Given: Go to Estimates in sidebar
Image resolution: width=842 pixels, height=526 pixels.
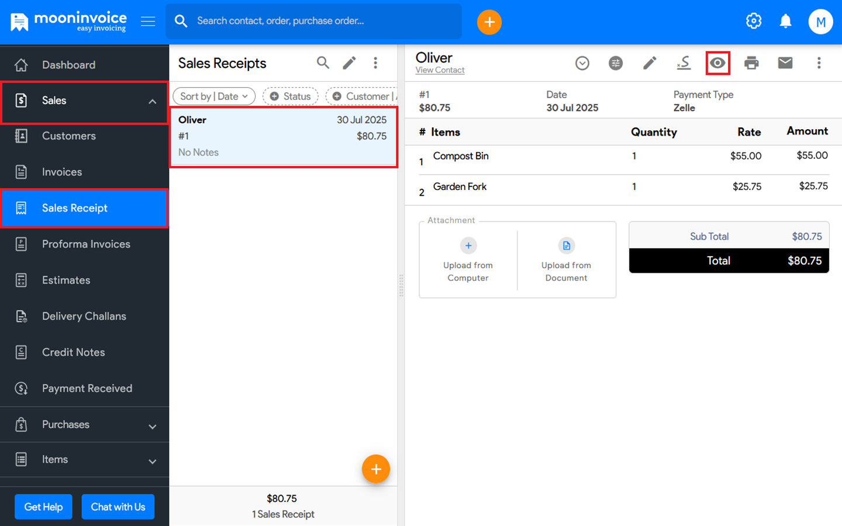Looking at the screenshot, I should pyautogui.click(x=66, y=281).
